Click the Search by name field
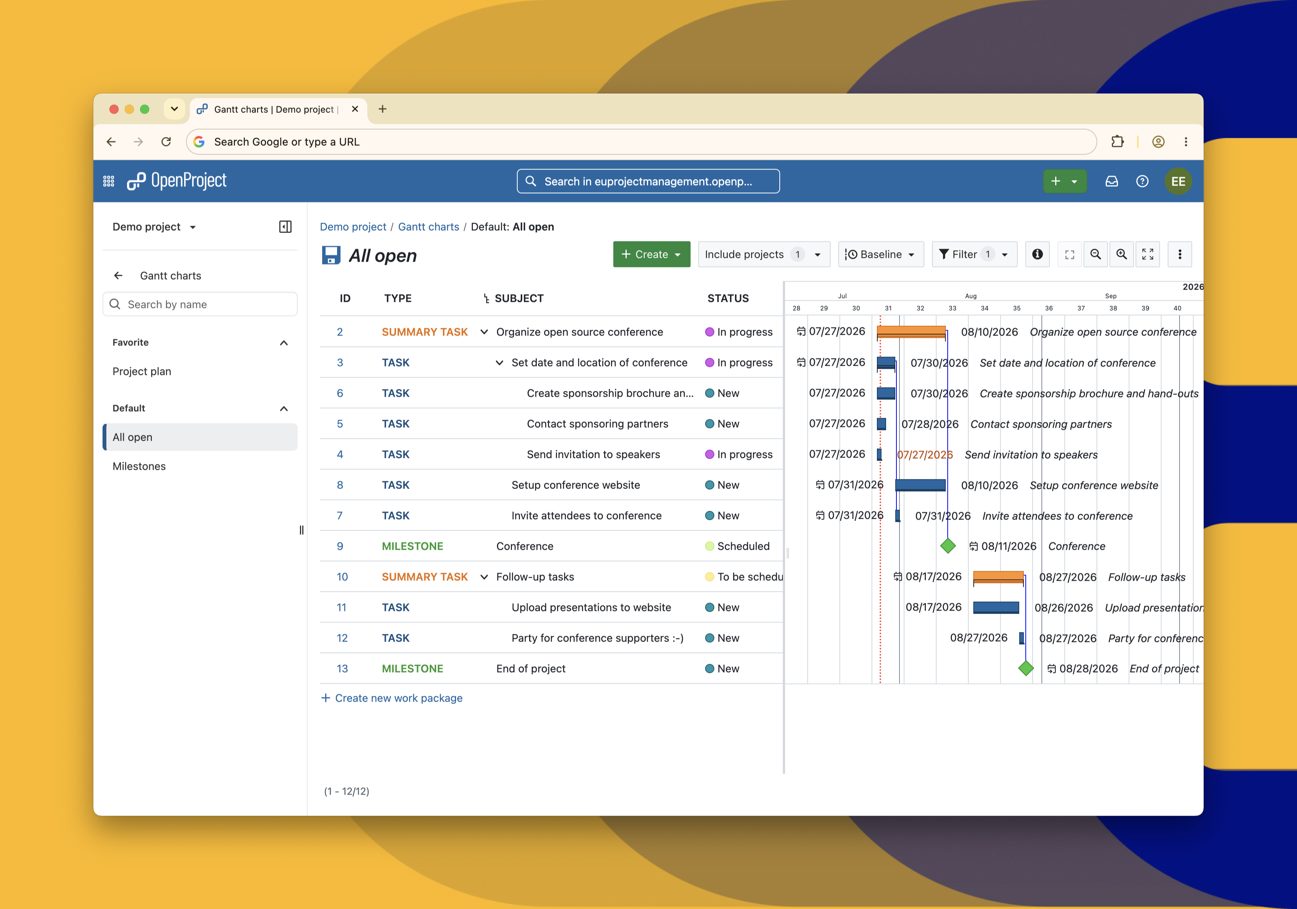 200,305
